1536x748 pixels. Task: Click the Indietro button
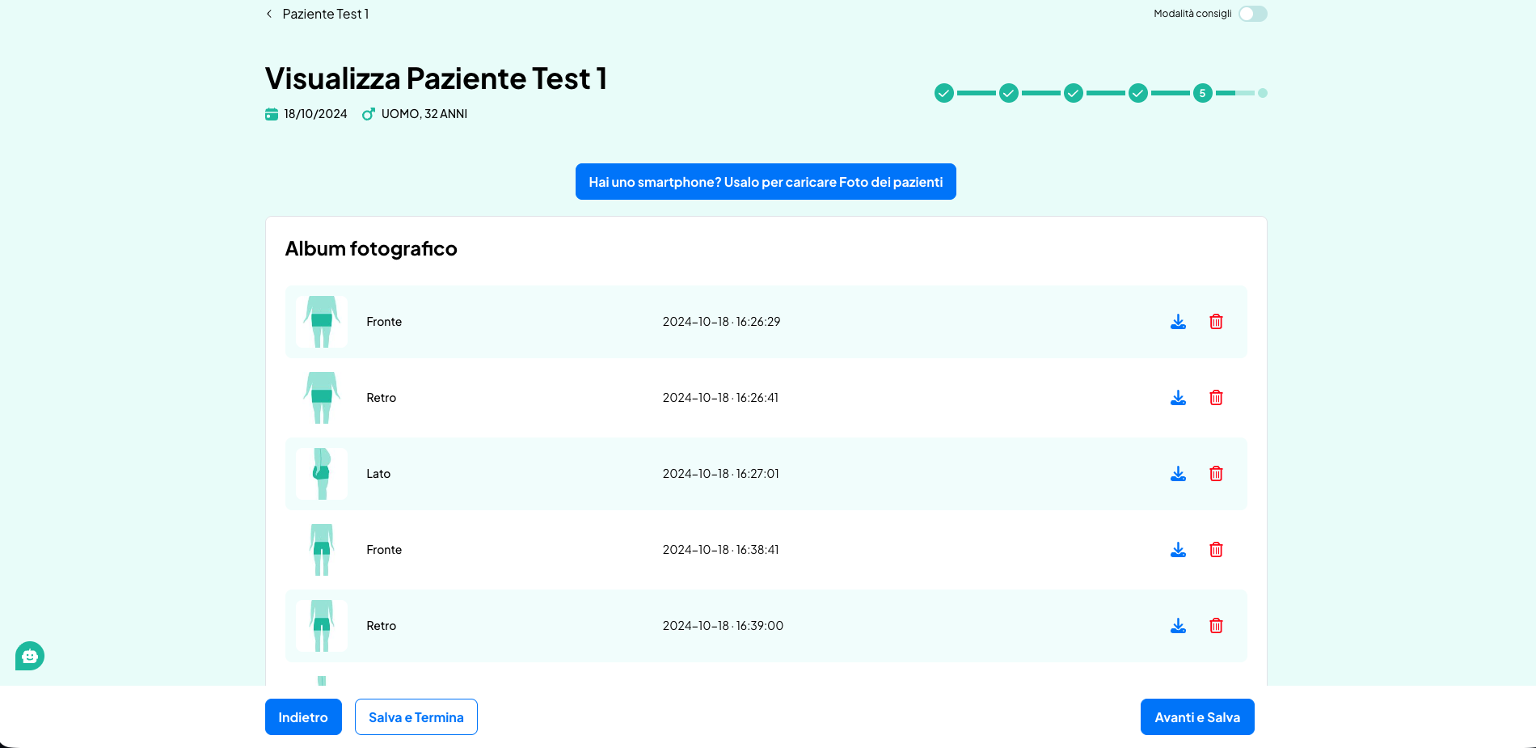click(303, 717)
